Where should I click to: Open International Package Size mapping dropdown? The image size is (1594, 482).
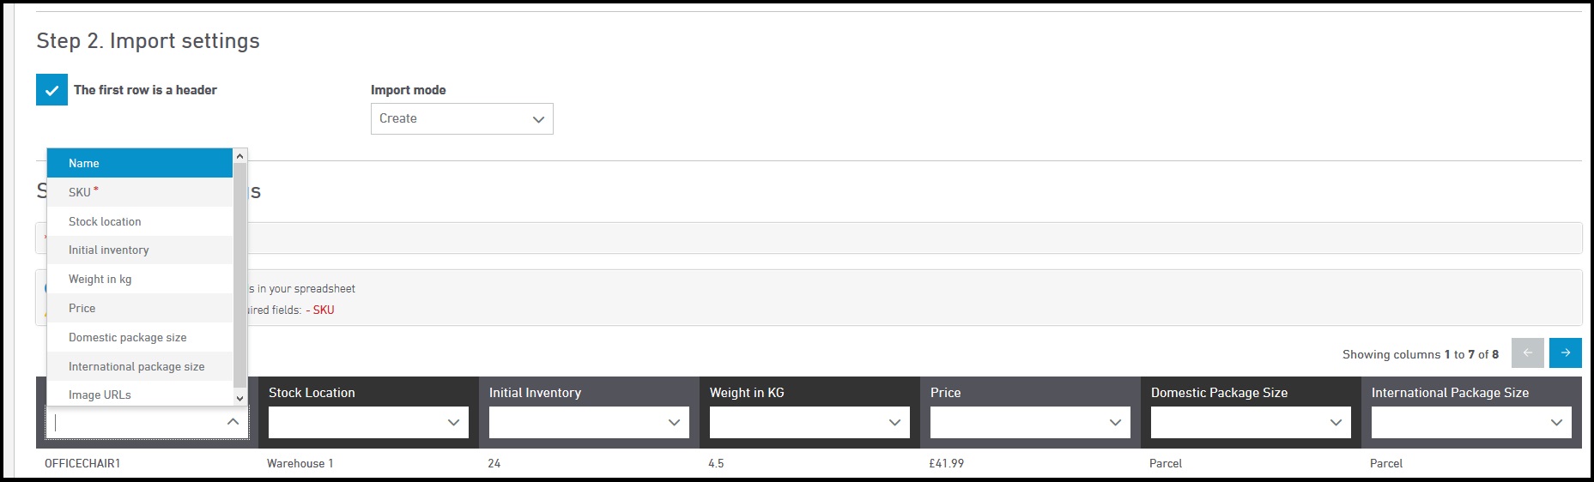(1471, 422)
